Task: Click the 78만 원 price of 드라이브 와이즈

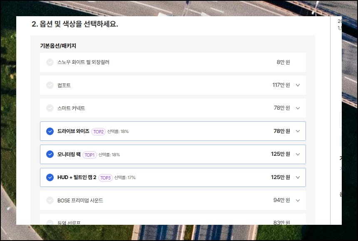Action: tap(282, 131)
